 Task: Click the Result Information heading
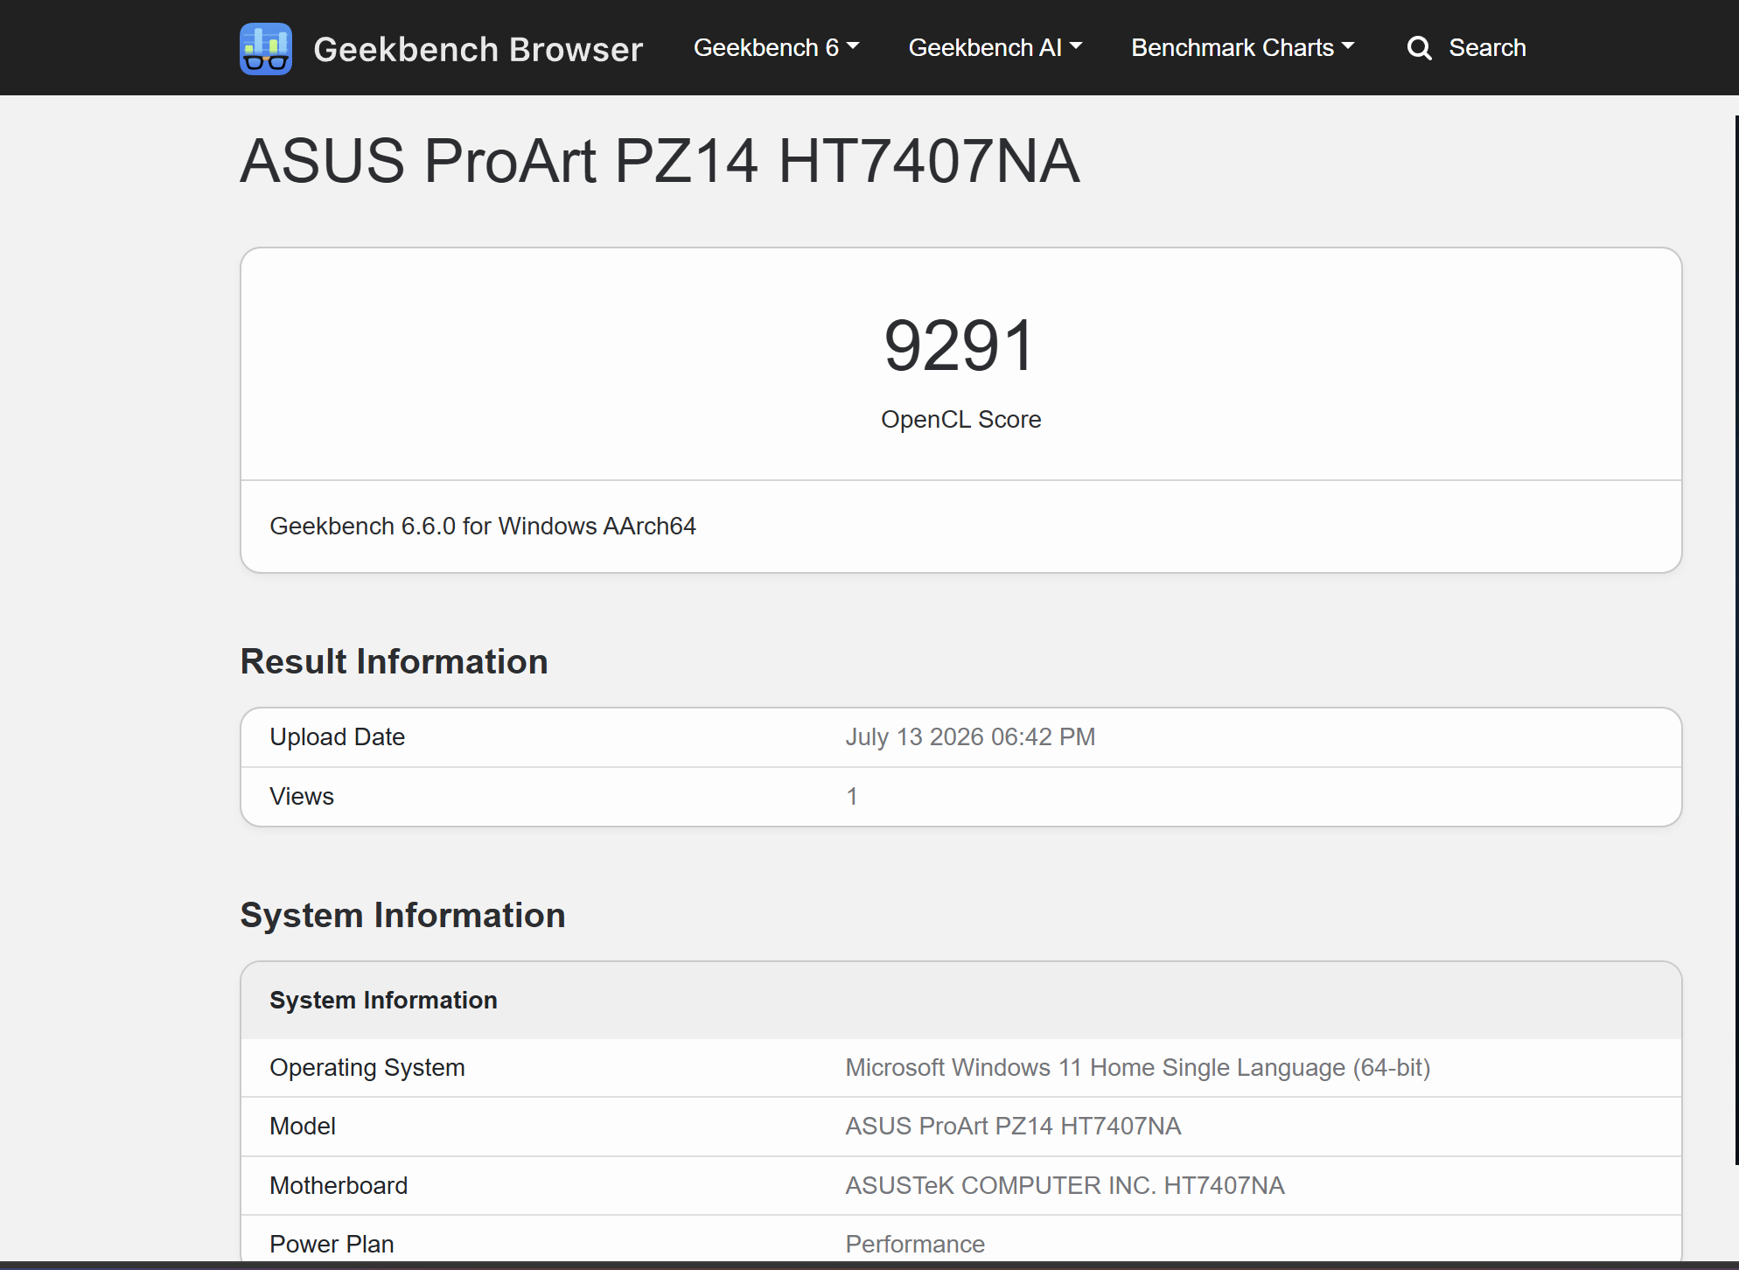click(395, 662)
